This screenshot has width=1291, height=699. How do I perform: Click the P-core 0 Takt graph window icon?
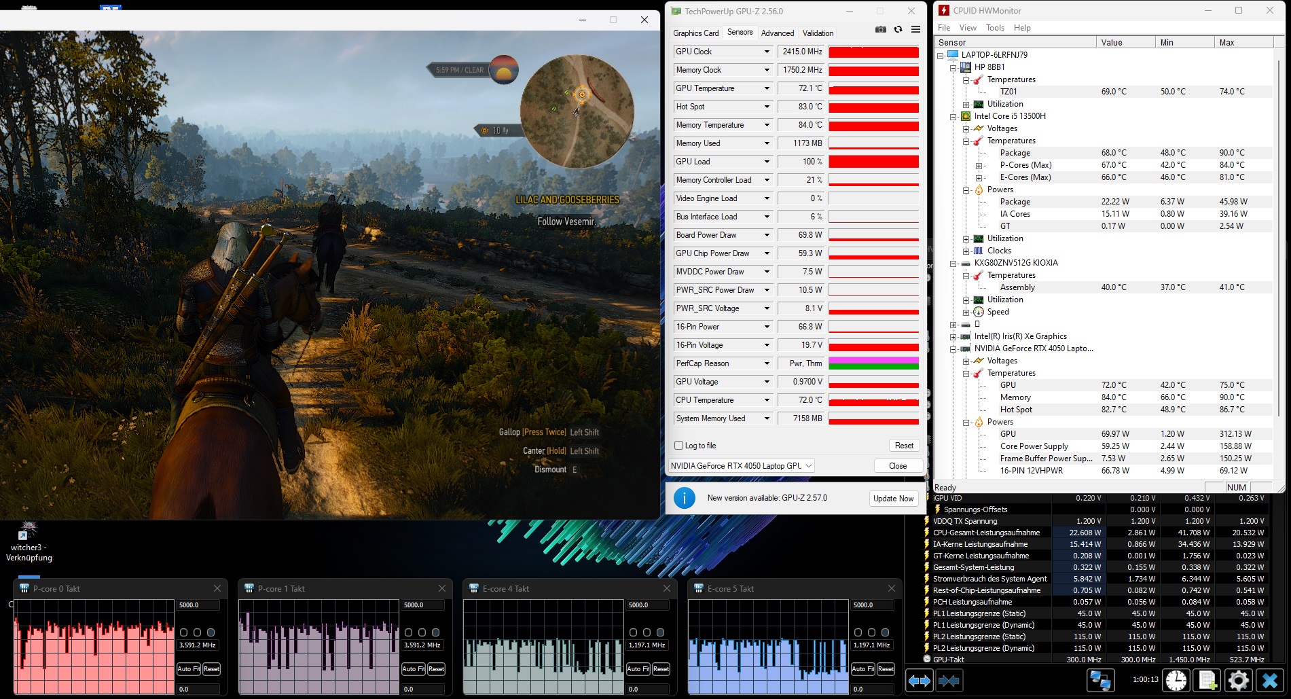pos(24,589)
